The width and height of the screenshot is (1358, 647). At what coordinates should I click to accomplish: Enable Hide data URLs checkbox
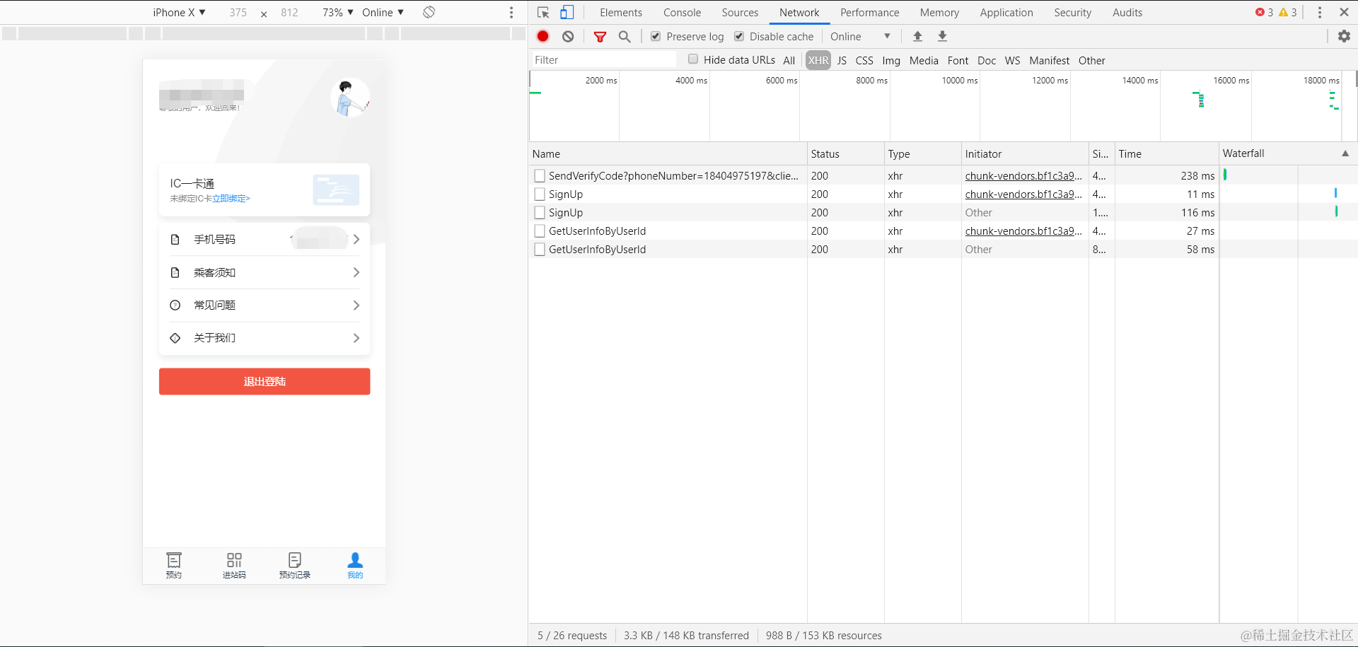693,59
